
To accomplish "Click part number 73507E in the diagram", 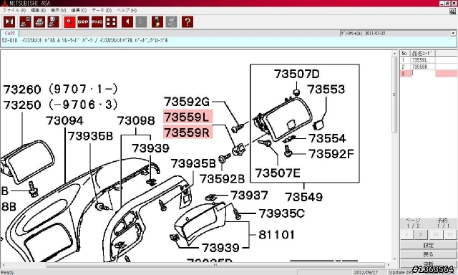I will point(278,173).
